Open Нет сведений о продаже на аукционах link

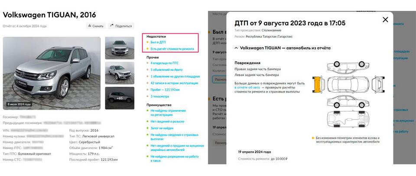click(177, 148)
